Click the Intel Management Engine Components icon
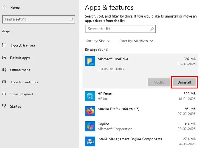Screen dimensions: 200x148 90,141
